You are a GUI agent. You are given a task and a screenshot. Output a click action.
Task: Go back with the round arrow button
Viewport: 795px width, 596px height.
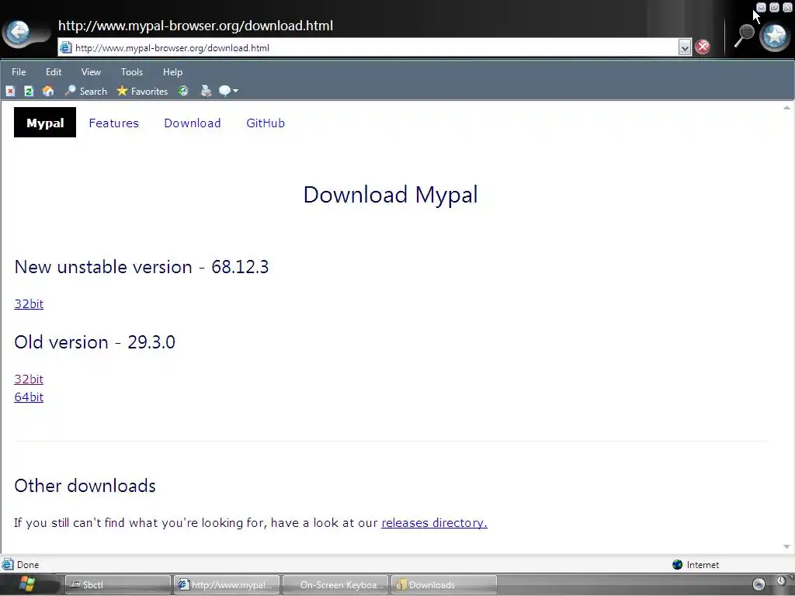(x=19, y=33)
